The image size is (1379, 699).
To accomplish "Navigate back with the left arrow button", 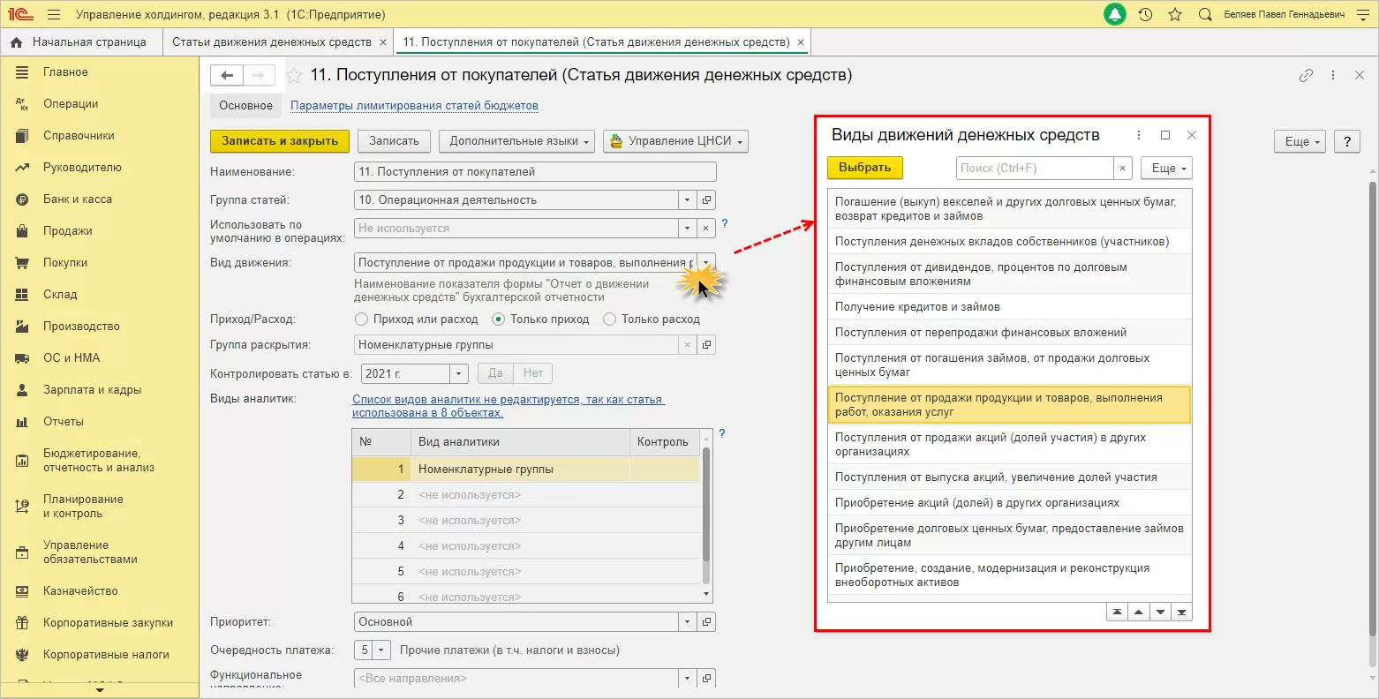I will (x=227, y=76).
